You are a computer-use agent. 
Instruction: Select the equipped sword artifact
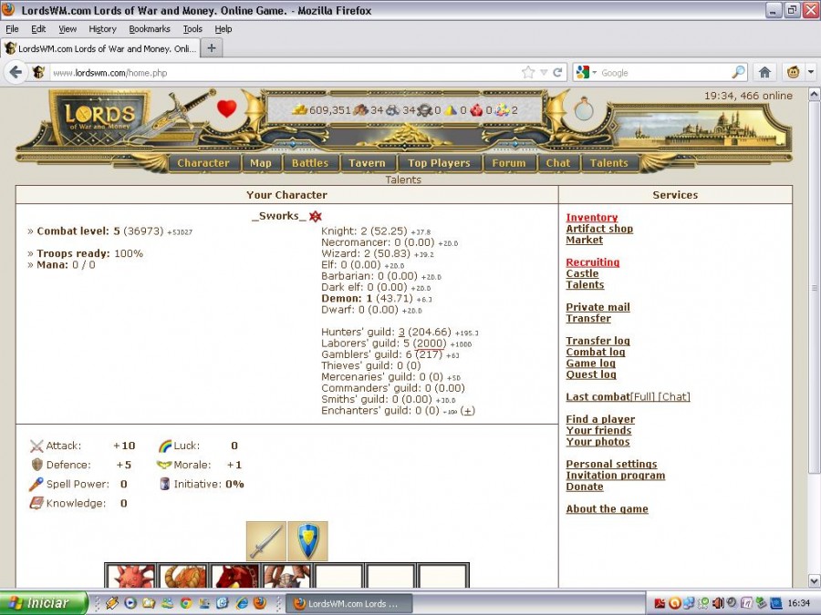pyautogui.click(x=266, y=540)
